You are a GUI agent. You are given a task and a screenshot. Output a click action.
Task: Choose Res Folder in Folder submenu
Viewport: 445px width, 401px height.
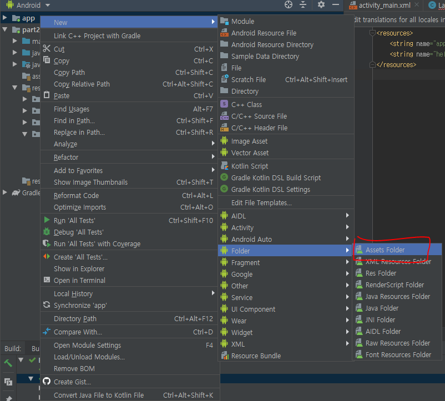pyautogui.click(x=397, y=273)
